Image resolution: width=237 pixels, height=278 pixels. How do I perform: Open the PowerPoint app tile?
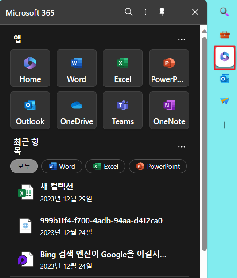click(x=169, y=68)
